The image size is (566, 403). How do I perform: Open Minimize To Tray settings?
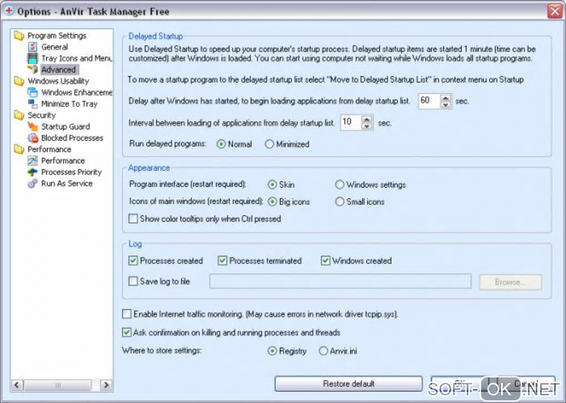[69, 104]
